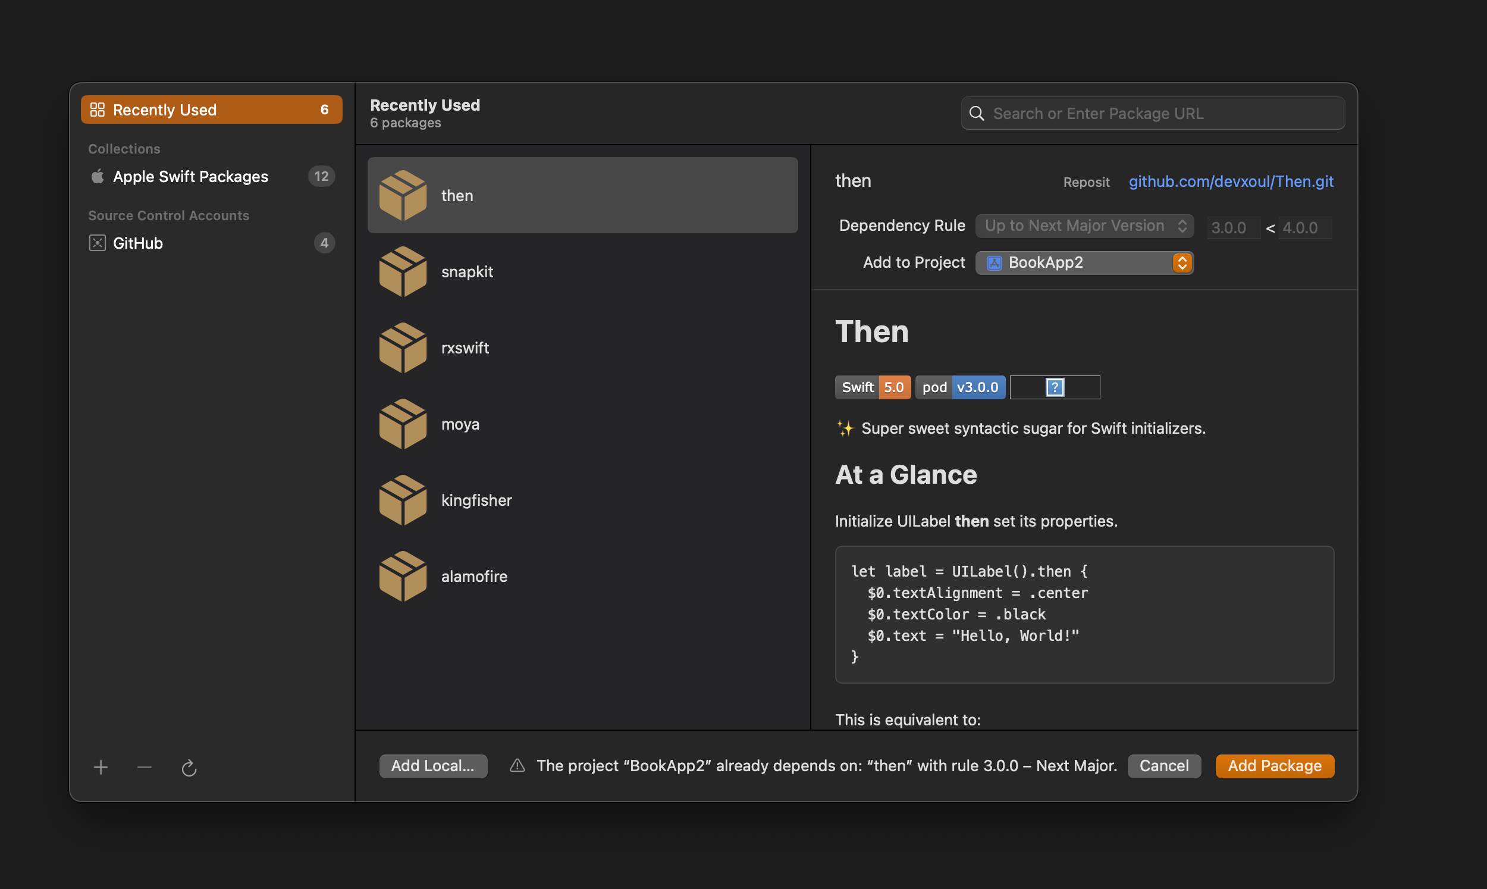Open the Add to Project BookApp2 dropdown
Viewport: 1487px width, 889px height.
[1084, 262]
